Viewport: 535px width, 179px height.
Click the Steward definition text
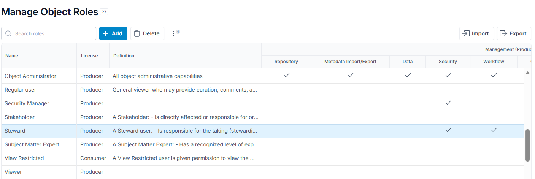coord(185,131)
